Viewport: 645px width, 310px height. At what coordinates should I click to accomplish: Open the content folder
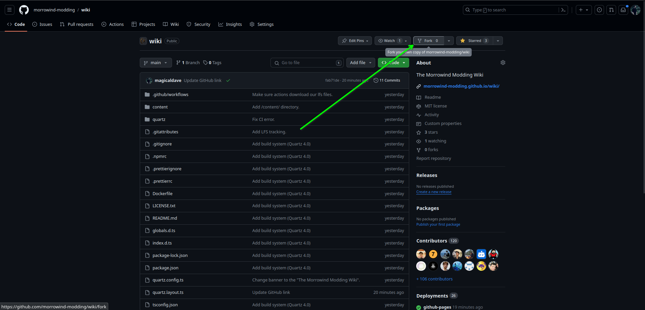160,107
